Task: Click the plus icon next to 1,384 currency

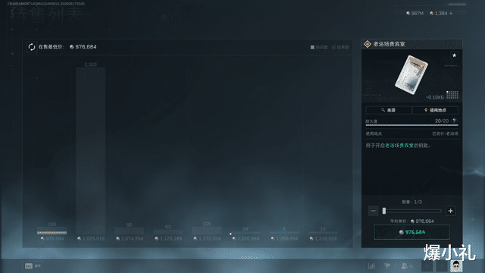Action: click(x=451, y=14)
